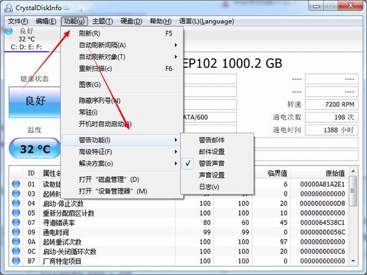Open 声音设置 sound settings
The image size is (367, 275).
pos(217,175)
